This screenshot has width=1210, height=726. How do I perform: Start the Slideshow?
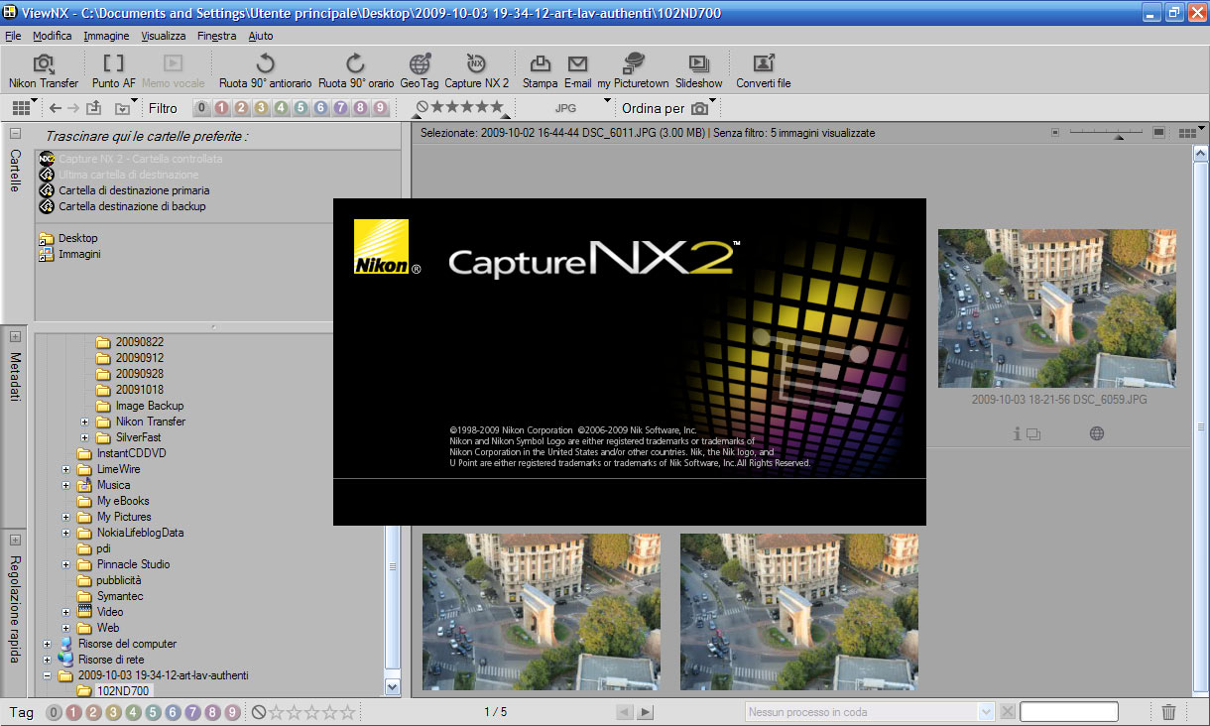pyautogui.click(x=699, y=71)
